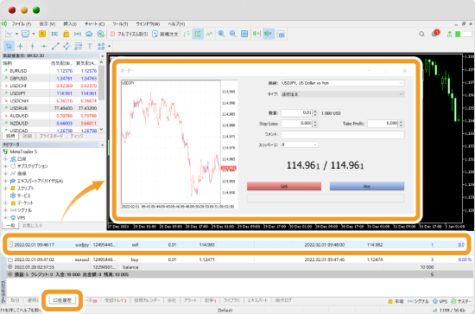Open the search magnifier in toolbar
The height and width of the screenshot is (314, 475).
pyautogui.click(x=421, y=34)
